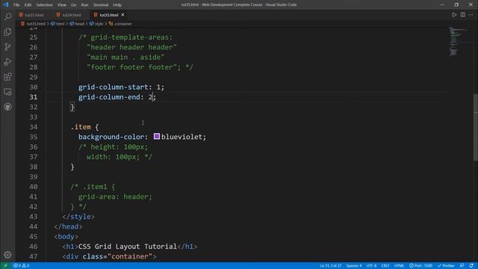Open the Search view in activity bar

coord(7,16)
